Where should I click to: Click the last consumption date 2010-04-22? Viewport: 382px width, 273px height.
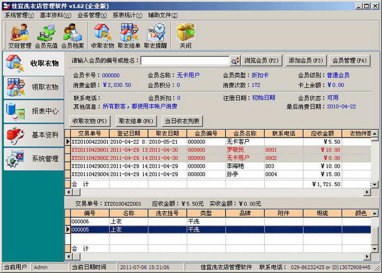pos(341,107)
